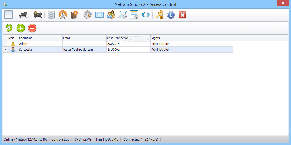The image size is (291, 145).
Task: Click the row indicator arrow for Softpedia
Action: click(5, 50)
